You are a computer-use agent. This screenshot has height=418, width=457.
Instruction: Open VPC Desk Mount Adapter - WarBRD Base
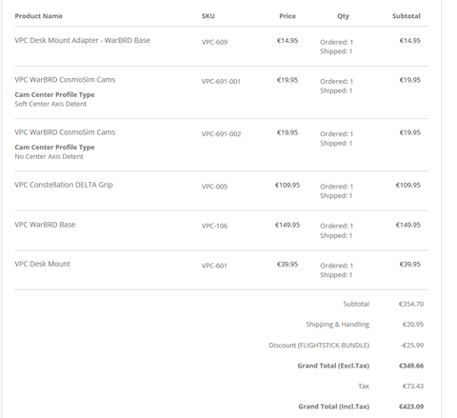(x=82, y=40)
